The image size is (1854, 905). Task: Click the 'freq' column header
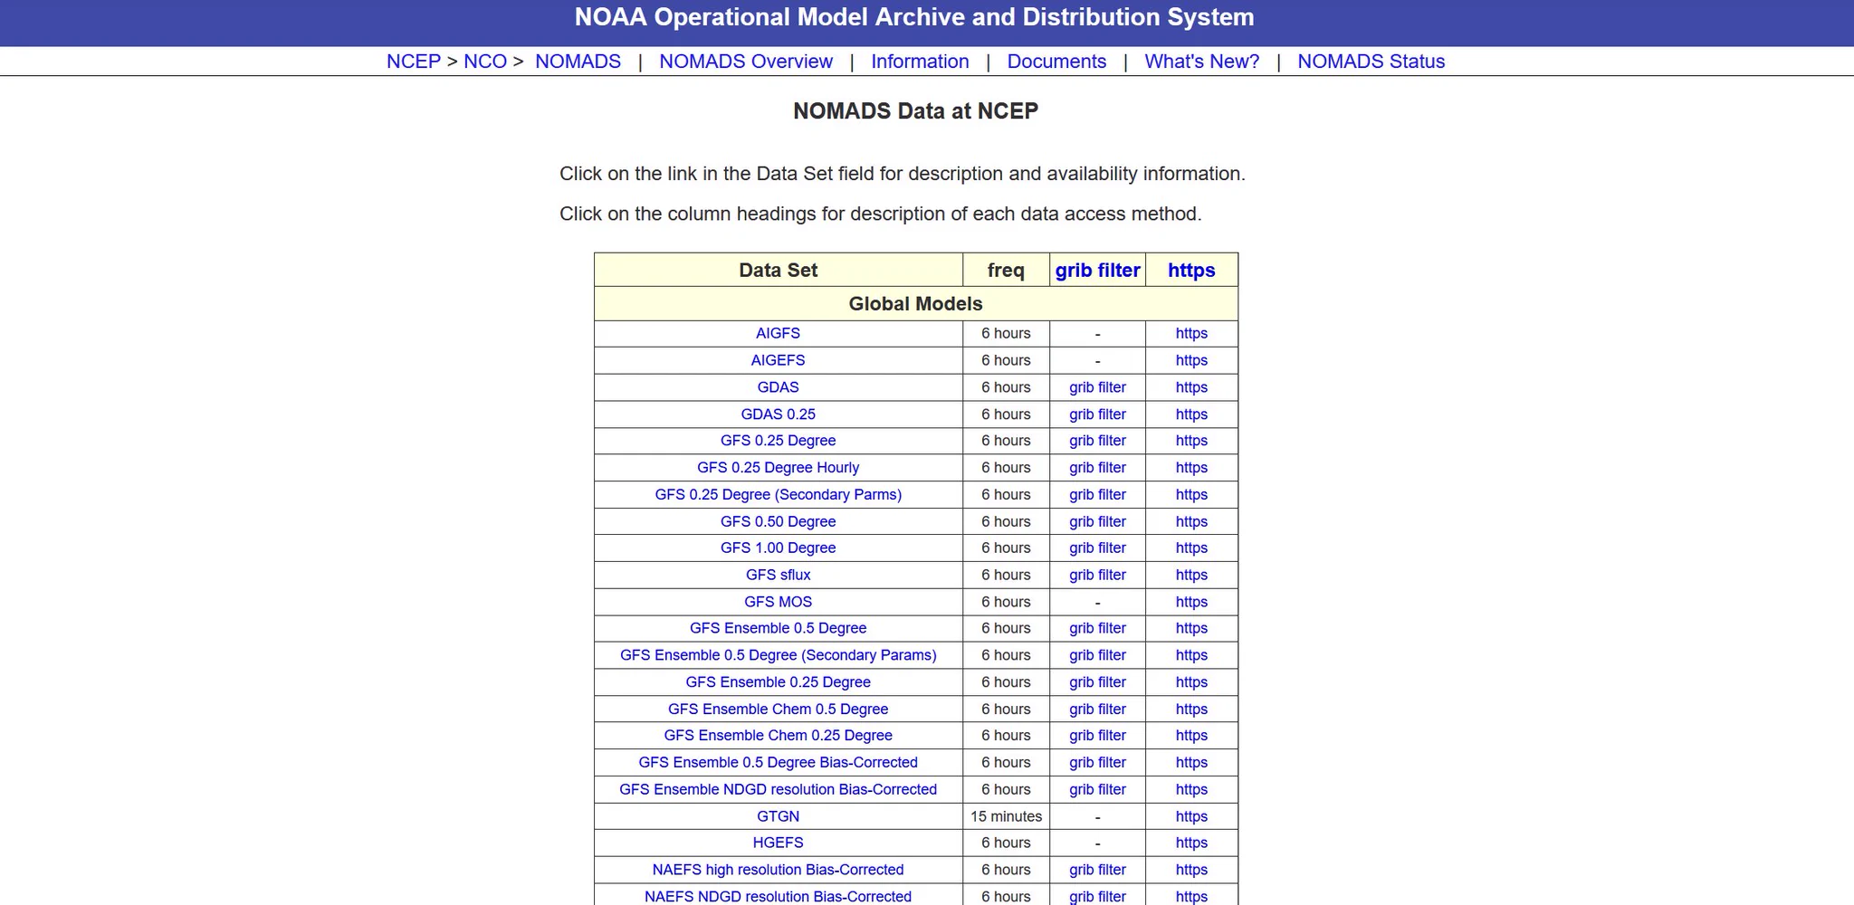(1006, 270)
